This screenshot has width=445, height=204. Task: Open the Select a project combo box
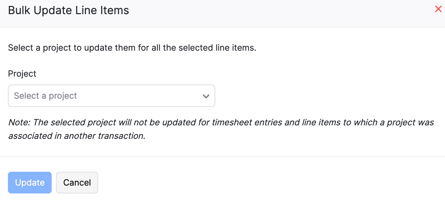111,96
